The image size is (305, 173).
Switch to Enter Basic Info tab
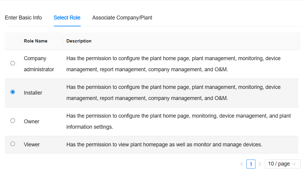click(x=23, y=18)
